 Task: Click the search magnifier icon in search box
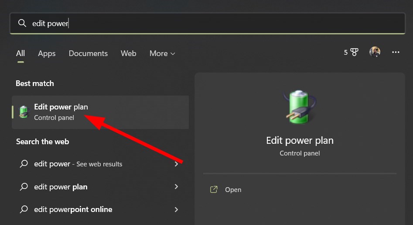click(22, 23)
